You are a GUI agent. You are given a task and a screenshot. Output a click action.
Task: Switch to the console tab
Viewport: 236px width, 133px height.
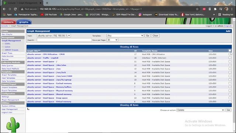(8, 22)
